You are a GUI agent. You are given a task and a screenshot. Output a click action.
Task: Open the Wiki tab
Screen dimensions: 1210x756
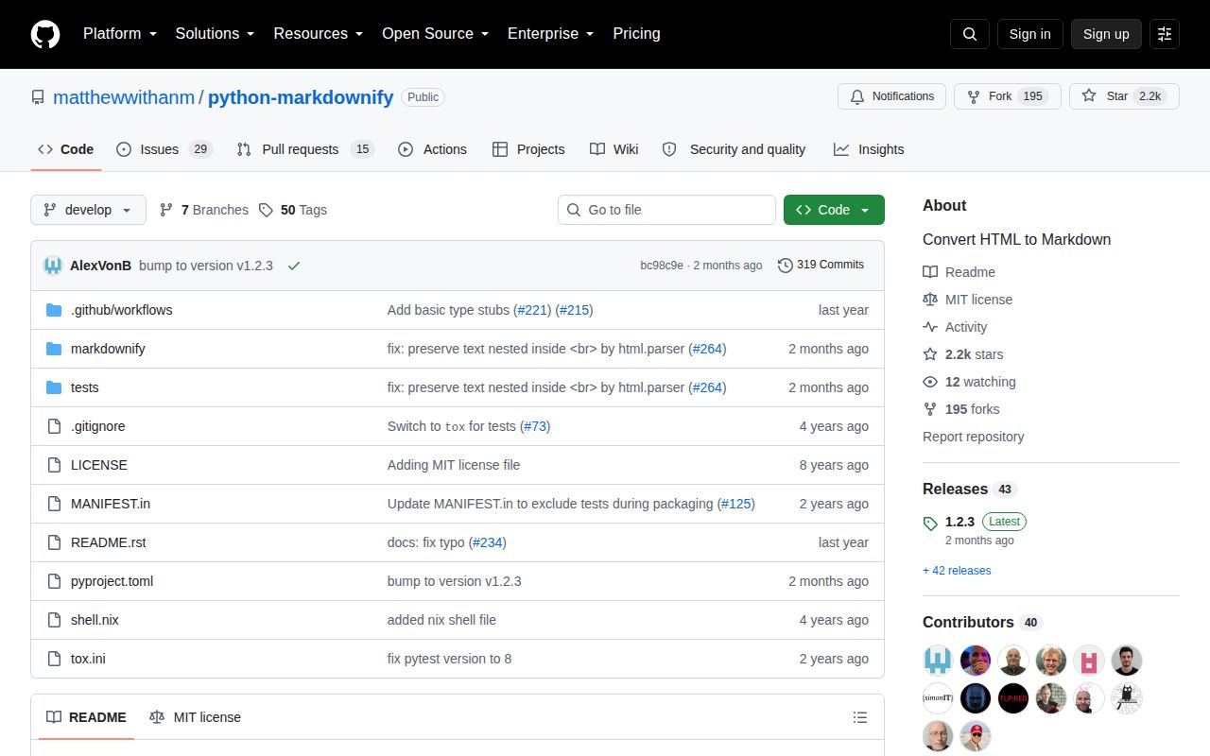pyautogui.click(x=614, y=149)
